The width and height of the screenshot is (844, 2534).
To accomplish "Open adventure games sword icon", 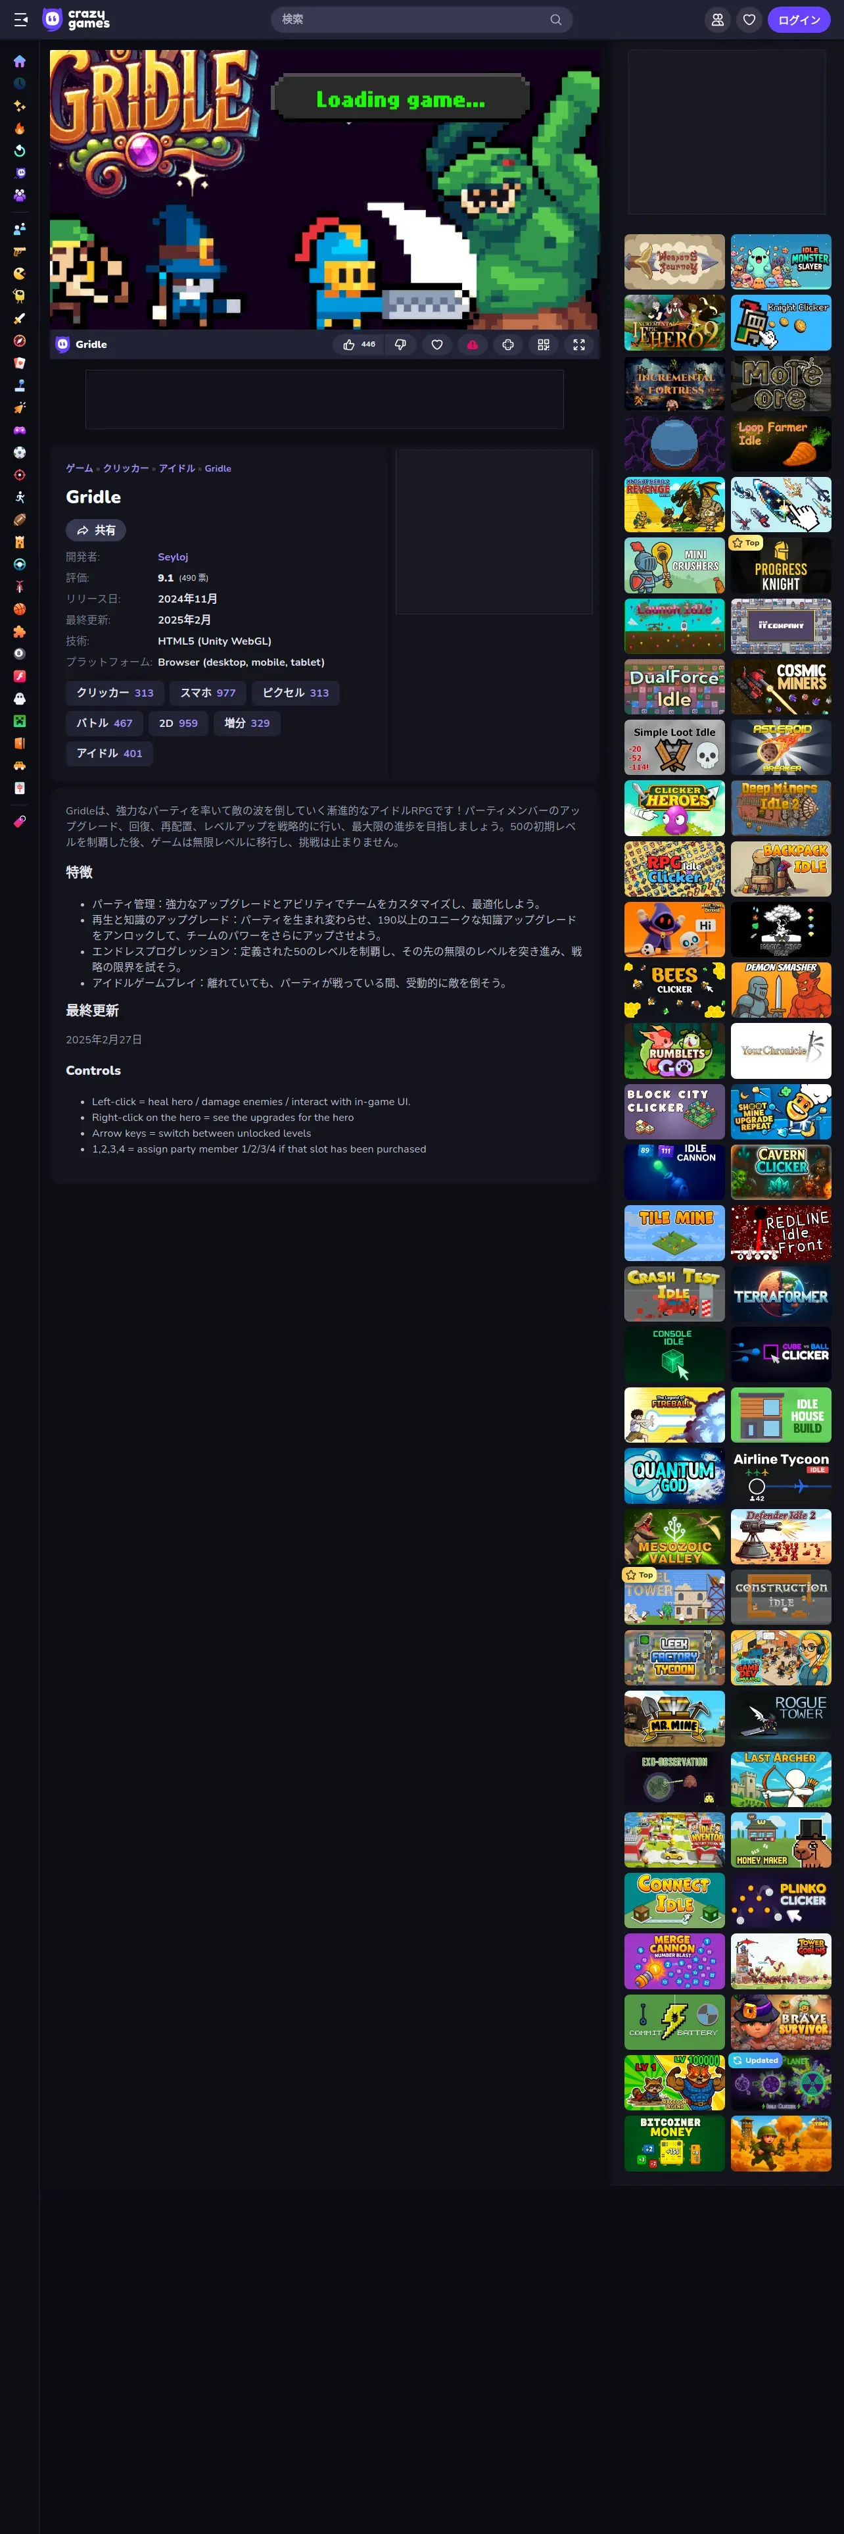I will [x=20, y=318].
